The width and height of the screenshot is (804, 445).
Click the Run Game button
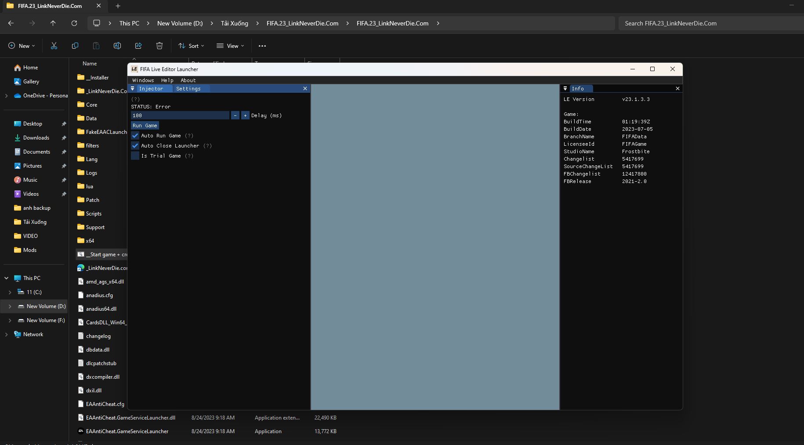[x=145, y=126]
